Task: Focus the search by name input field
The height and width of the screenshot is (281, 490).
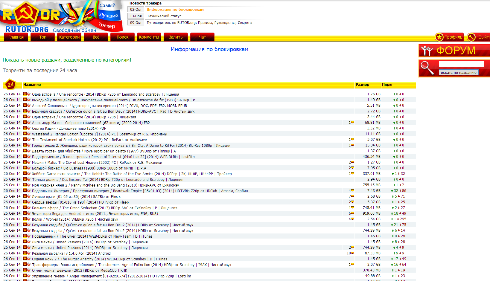Action: (461, 64)
